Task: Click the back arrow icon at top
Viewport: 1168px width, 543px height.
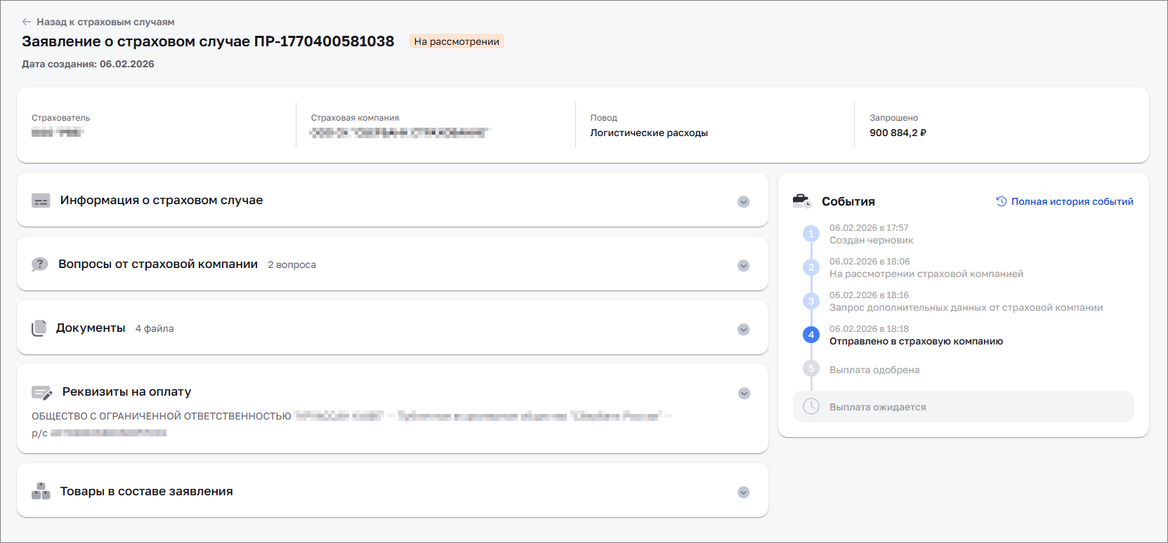Action: (27, 22)
